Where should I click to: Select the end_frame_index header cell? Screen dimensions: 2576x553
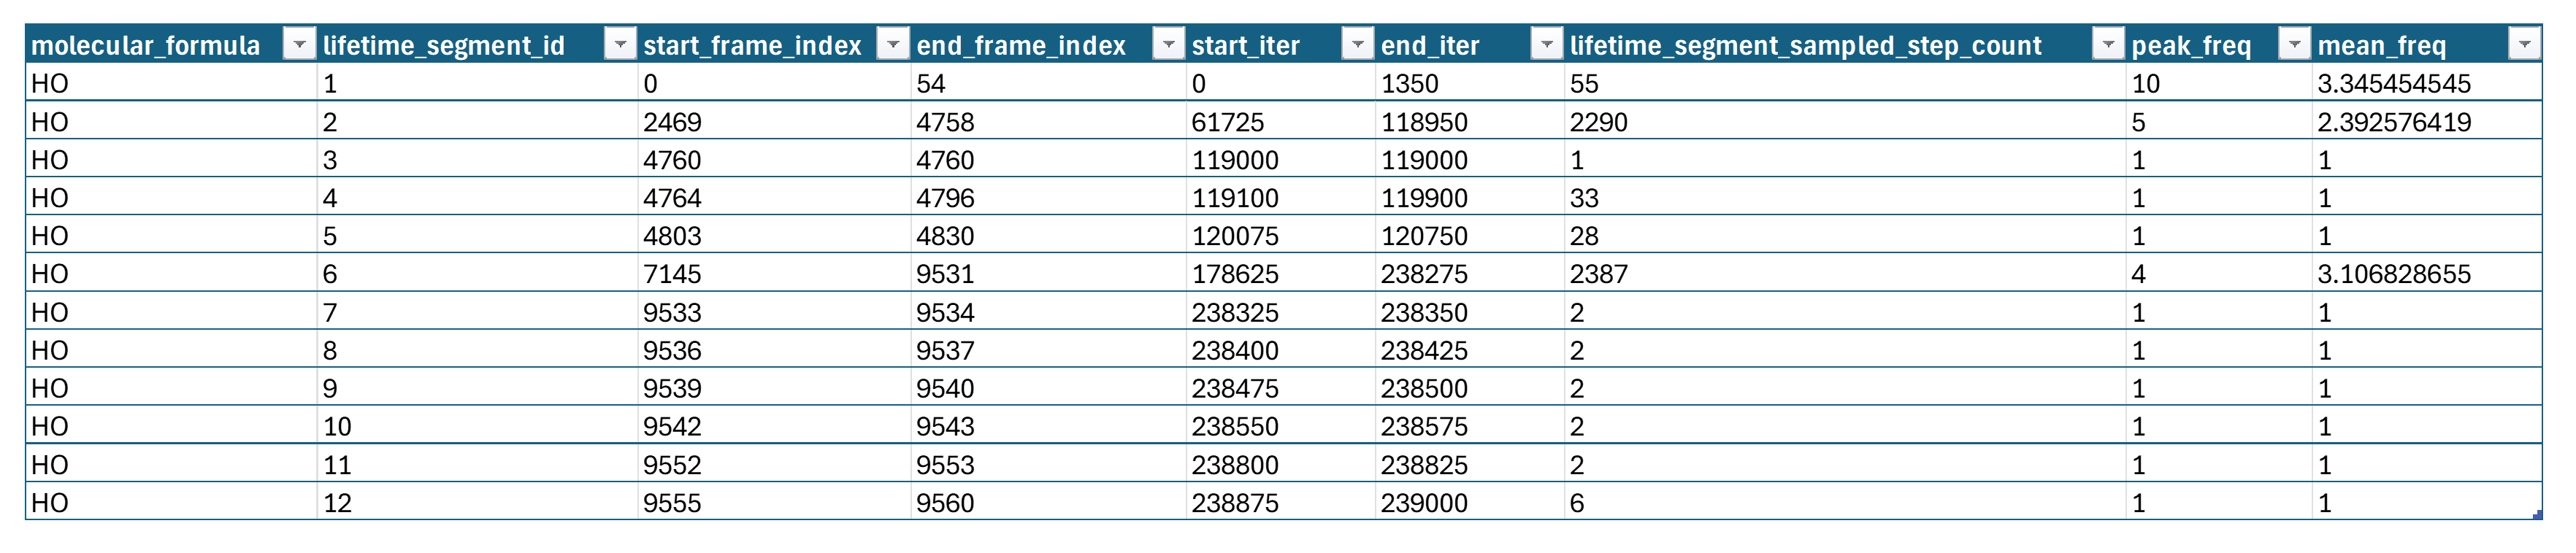pyautogui.click(x=1048, y=45)
